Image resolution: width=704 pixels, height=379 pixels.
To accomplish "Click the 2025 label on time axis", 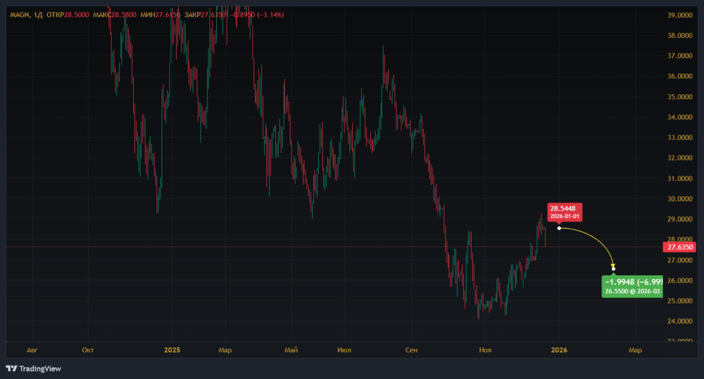I will (172, 350).
